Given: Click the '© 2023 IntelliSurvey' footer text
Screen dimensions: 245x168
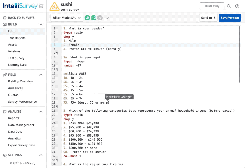Looking at the screenshot, I should (x=23, y=163).
